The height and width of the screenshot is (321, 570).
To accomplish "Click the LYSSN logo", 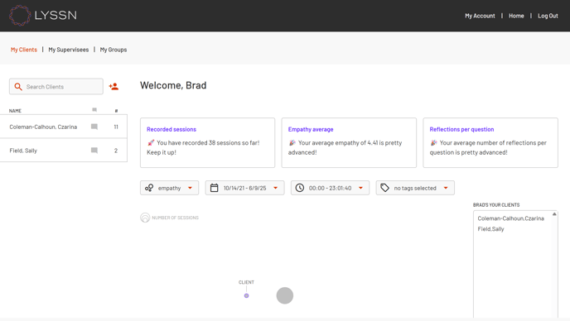I will pos(43,15).
